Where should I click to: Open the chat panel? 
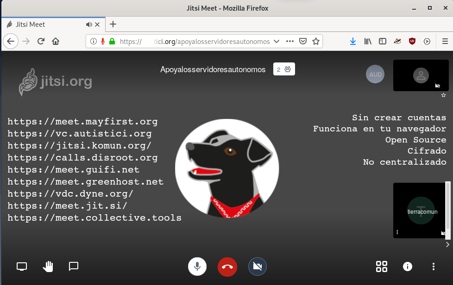click(x=74, y=266)
